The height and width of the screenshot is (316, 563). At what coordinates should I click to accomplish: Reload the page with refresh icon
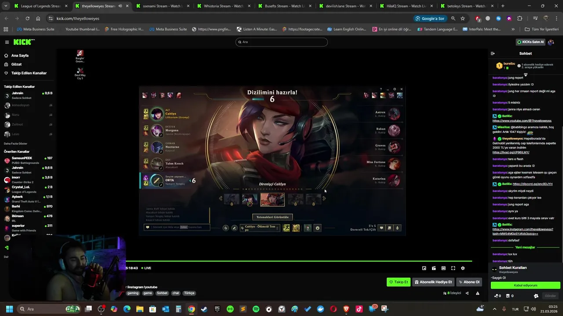(x=27, y=18)
